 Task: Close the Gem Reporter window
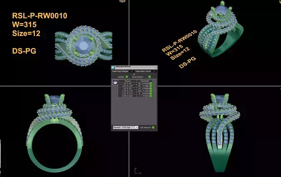pyautogui.click(x=156, y=67)
